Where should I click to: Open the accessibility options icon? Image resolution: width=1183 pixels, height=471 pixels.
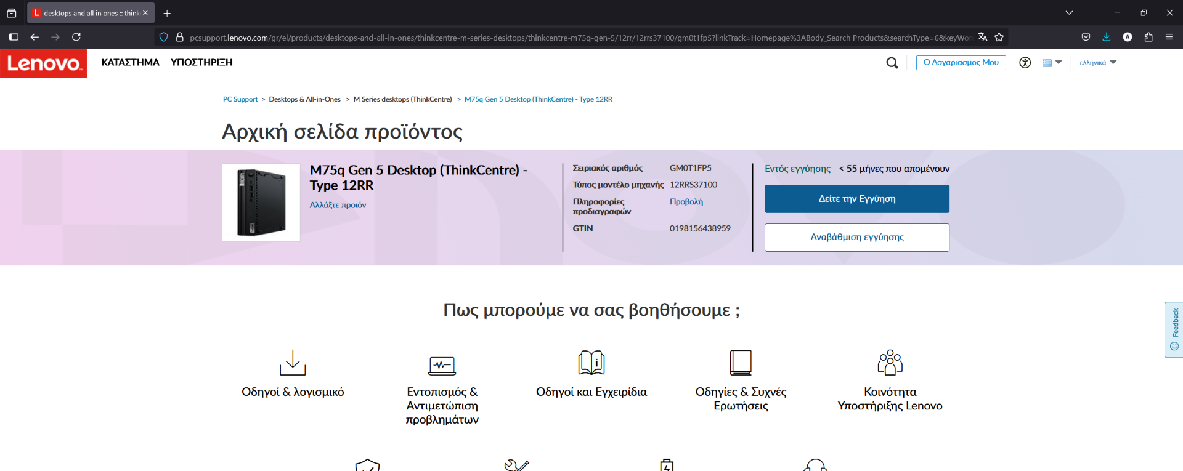tap(1025, 62)
